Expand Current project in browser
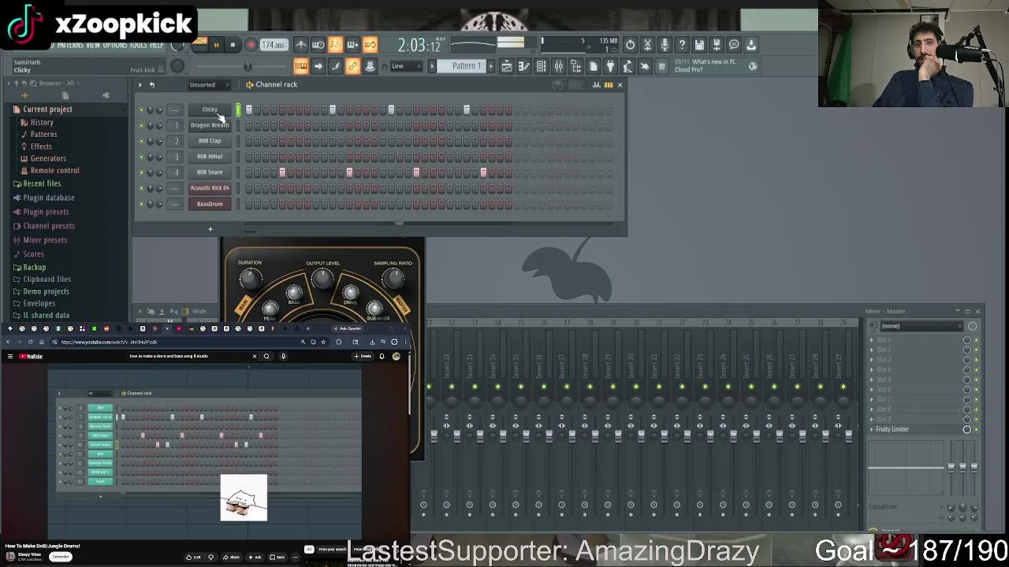 tap(47, 109)
